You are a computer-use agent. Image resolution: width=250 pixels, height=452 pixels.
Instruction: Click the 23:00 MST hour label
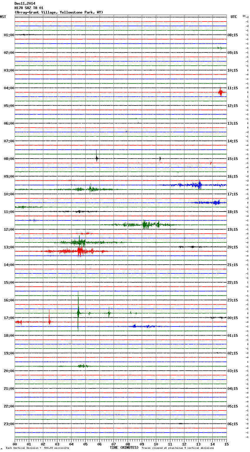tap(9, 424)
